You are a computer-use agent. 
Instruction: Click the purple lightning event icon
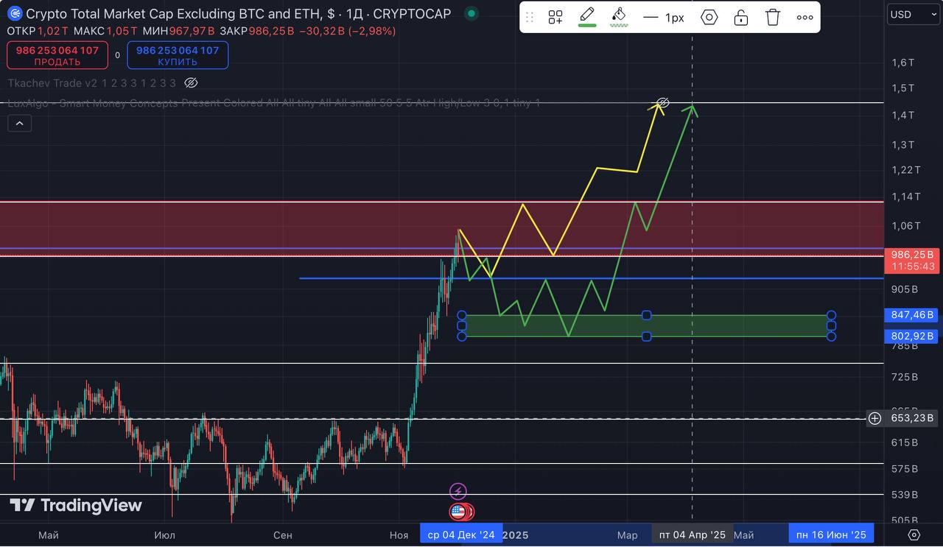(458, 491)
